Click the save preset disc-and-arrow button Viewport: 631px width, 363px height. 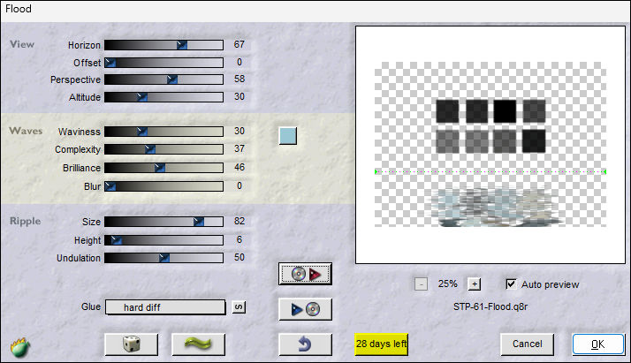pyautogui.click(x=305, y=274)
